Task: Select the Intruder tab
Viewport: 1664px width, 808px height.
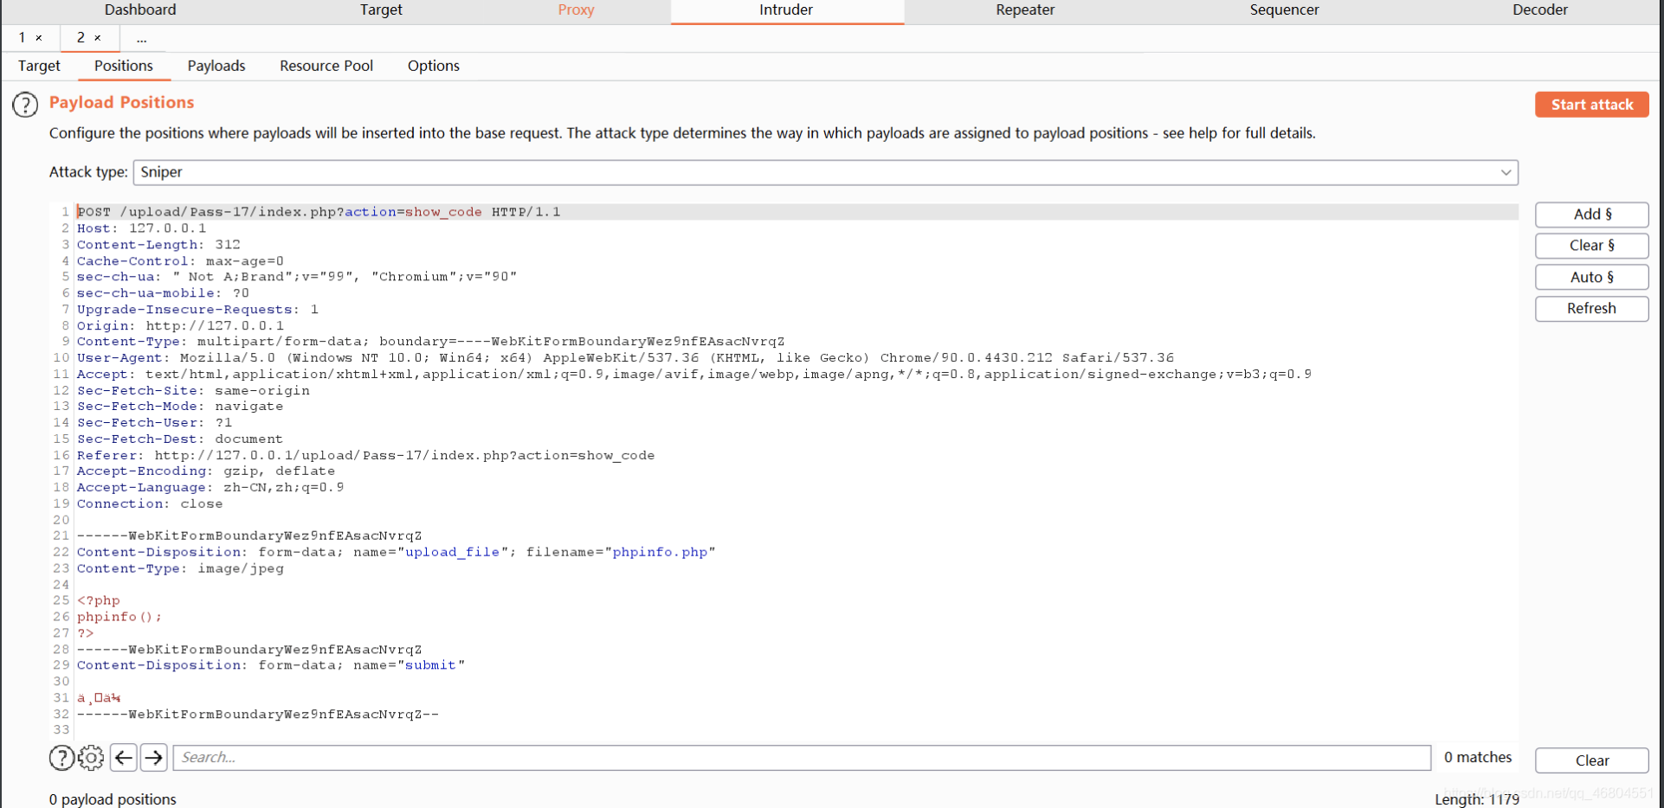Action: (786, 10)
